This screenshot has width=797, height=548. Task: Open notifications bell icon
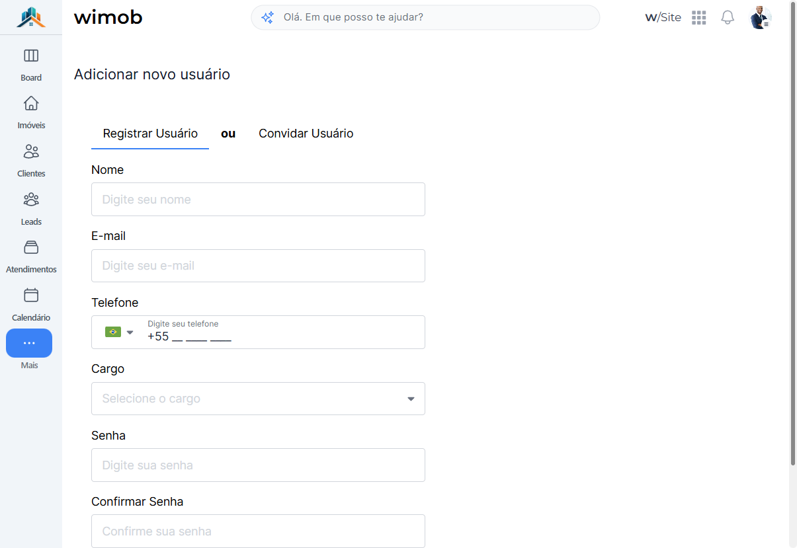(728, 18)
